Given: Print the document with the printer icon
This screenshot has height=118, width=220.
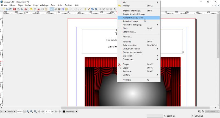Looking at the screenshot, I should (18, 9).
